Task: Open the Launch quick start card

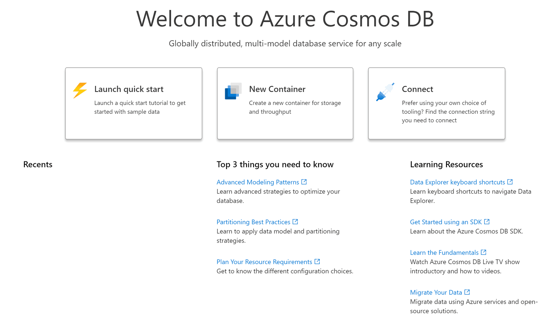Action: coord(133,103)
